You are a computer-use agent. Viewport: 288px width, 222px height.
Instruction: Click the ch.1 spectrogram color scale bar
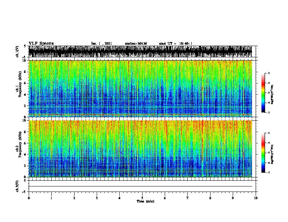click(263, 93)
